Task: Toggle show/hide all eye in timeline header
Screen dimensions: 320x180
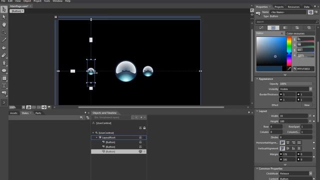Action: click(140, 128)
